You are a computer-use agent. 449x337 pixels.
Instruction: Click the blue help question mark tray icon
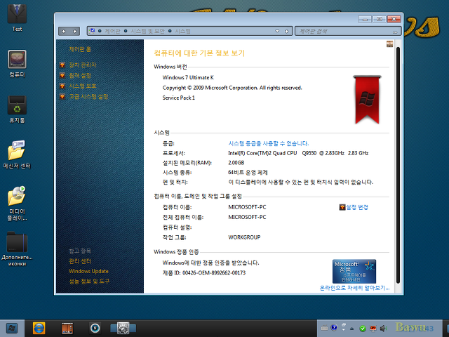tap(334, 328)
